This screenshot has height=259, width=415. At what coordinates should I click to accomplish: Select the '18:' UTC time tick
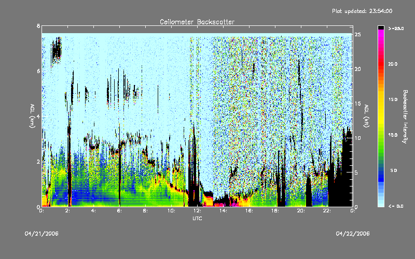(x=275, y=211)
